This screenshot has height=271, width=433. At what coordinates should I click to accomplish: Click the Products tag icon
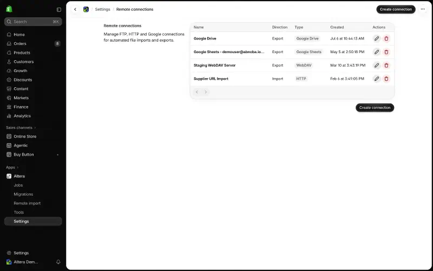pos(9,53)
